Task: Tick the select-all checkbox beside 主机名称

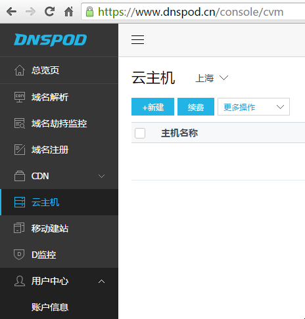Action: click(x=140, y=133)
